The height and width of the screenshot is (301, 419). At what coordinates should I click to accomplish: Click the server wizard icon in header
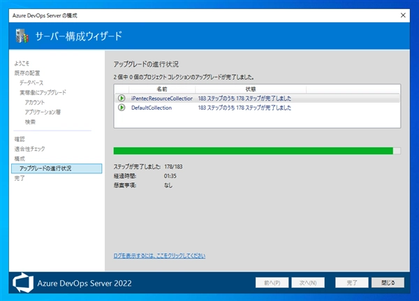coord(22,36)
